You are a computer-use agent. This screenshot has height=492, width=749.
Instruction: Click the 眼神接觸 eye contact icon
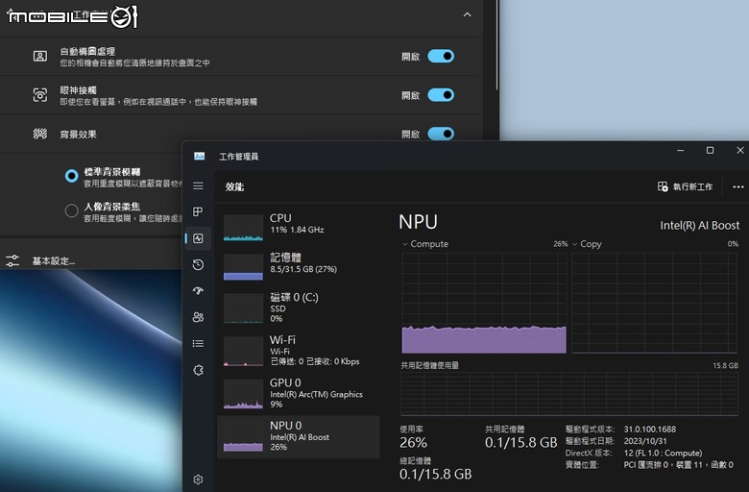tap(40, 95)
